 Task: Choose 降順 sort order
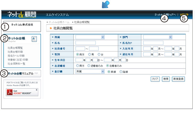pos(121,72)
